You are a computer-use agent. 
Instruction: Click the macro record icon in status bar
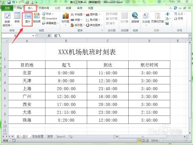[14, 140]
